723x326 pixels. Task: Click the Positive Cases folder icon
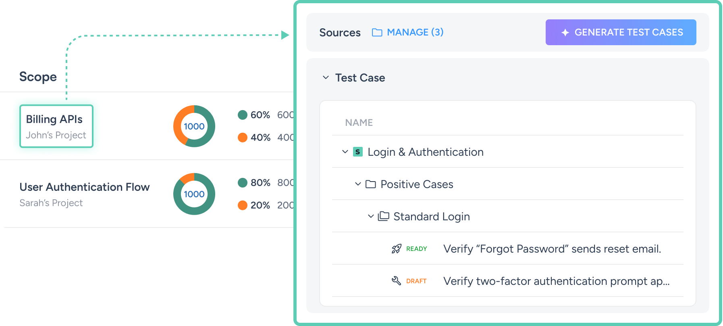(370, 184)
